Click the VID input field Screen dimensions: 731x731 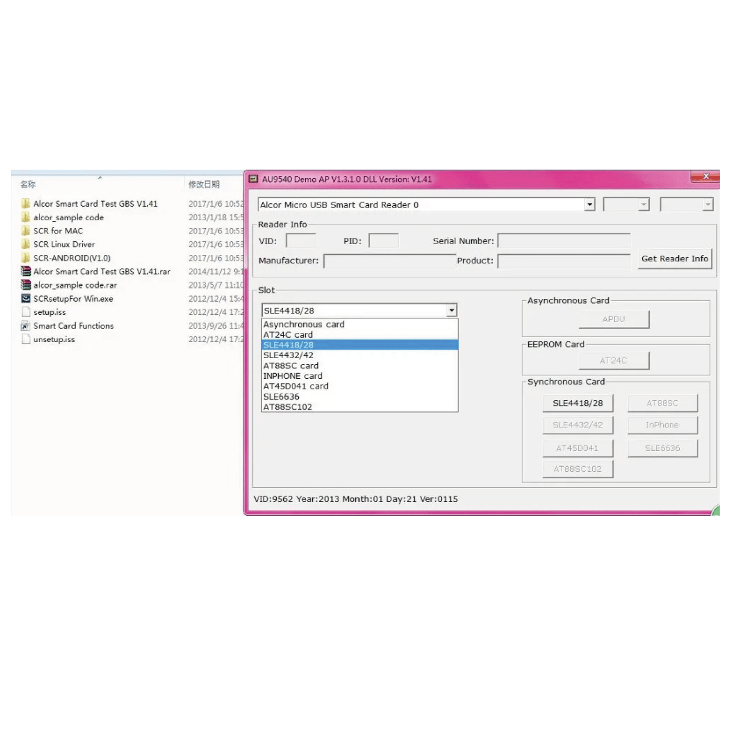[301, 241]
